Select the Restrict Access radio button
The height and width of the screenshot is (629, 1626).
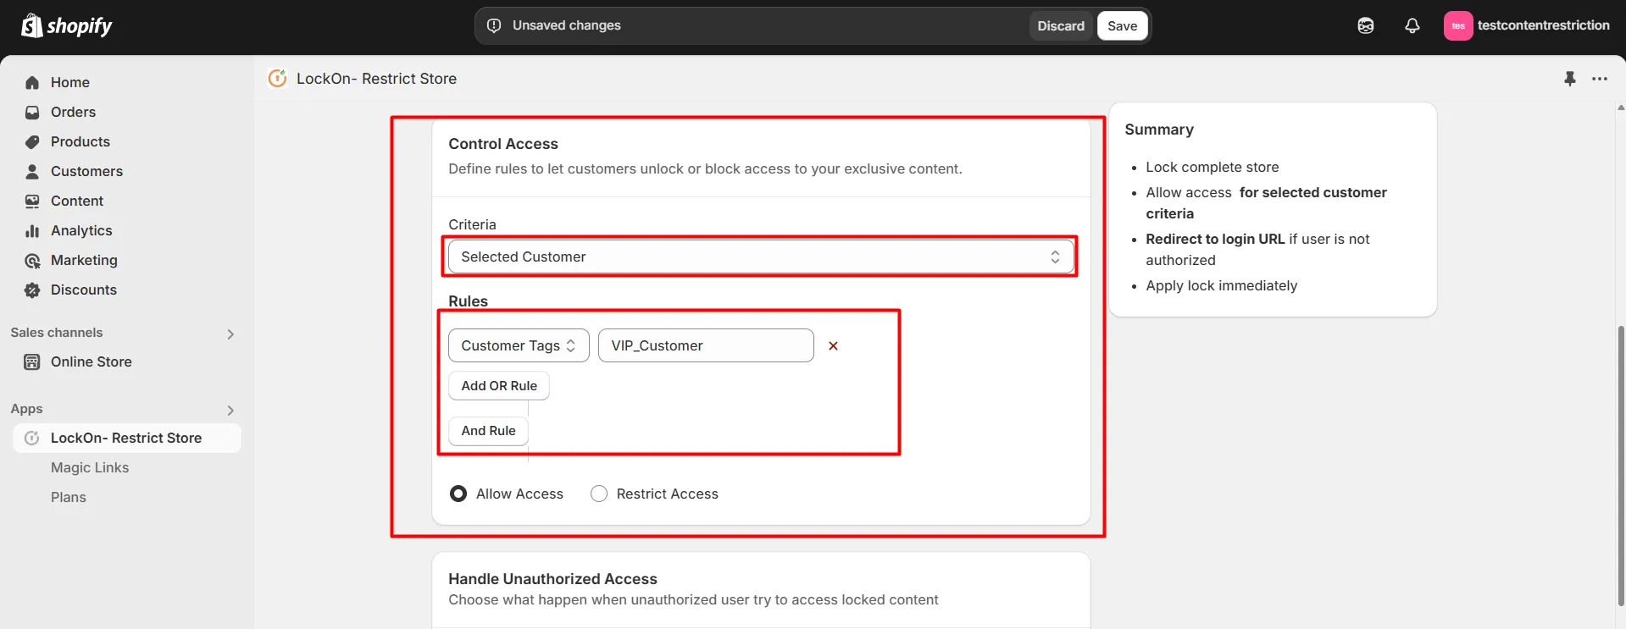599,494
